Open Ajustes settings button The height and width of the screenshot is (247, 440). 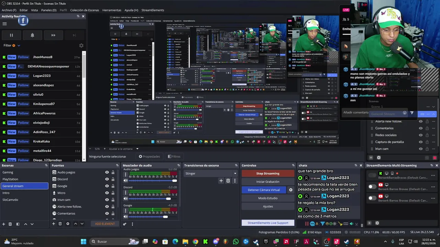click(x=268, y=206)
